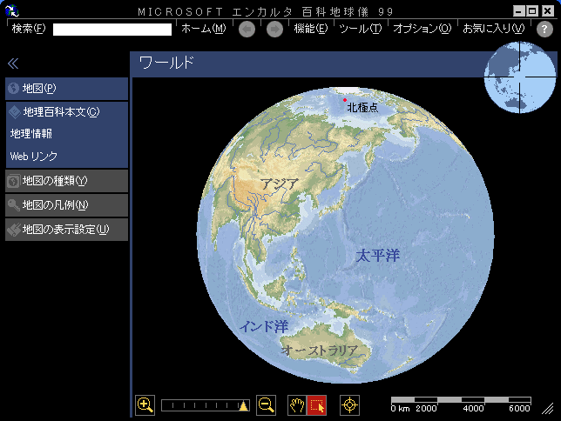Viewport: 561px width, 421px height.
Task: Select the rectangle selection pointer tool
Action: 316,405
